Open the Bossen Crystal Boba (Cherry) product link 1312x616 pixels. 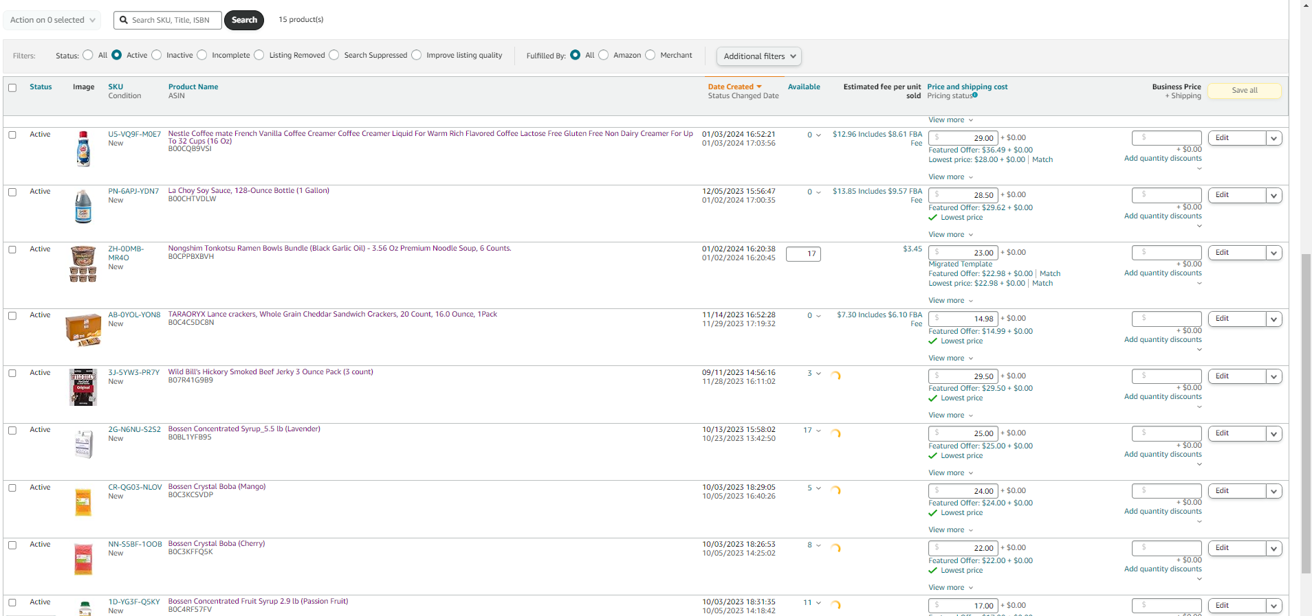pyautogui.click(x=217, y=544)
